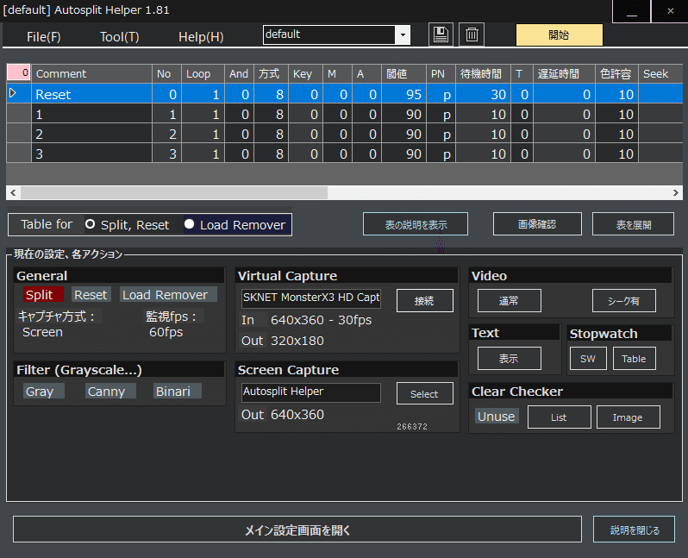Click the 通常 Video button
The height and width of the screenshot is (558, 688).
(509, 301)
